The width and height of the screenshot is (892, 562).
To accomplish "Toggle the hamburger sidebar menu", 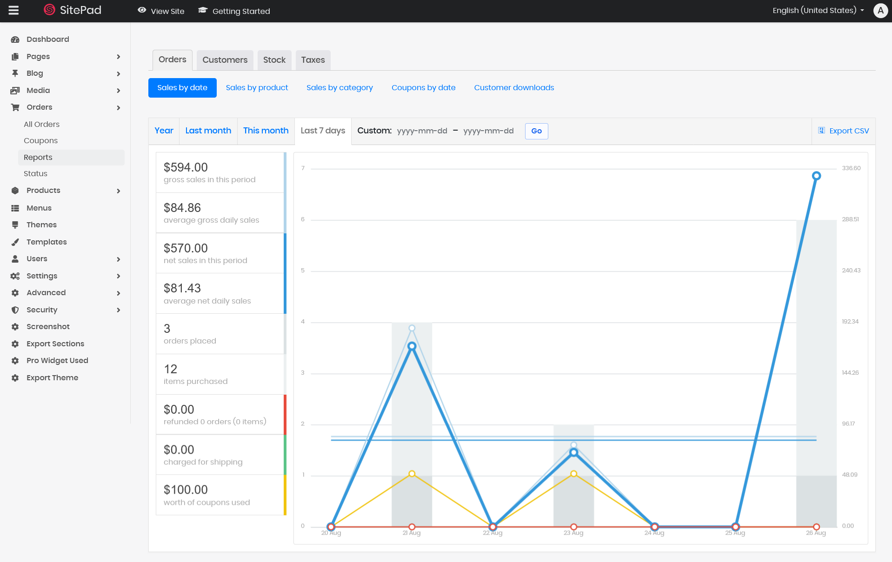I will click(13, 10).
